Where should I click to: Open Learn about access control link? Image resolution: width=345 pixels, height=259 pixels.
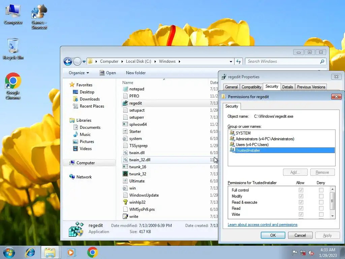click(262, 225)
